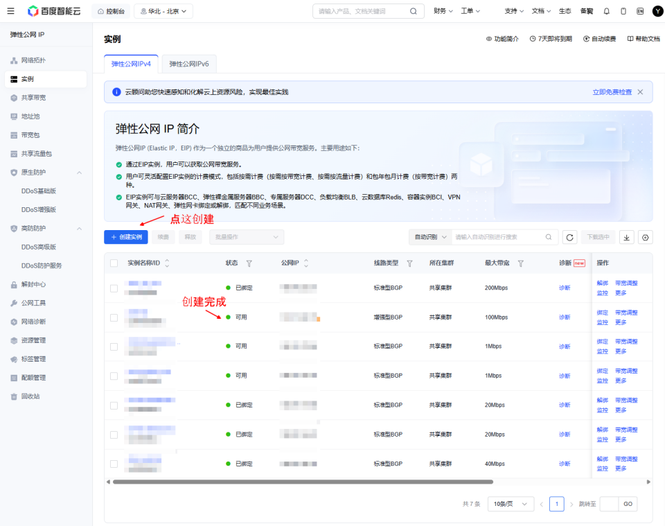665x526 pixels.
Task: Open 实例 in sidebar
Action: pyautogui.click(x=46, y=79)
